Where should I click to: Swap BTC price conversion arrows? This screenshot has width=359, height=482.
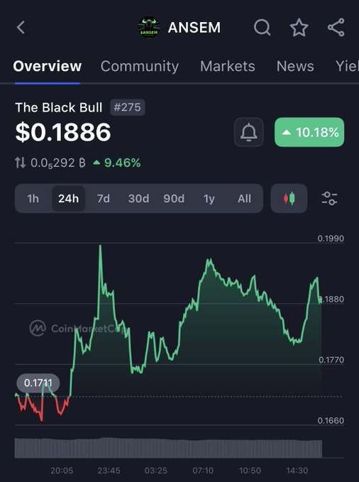coord(21,163)
